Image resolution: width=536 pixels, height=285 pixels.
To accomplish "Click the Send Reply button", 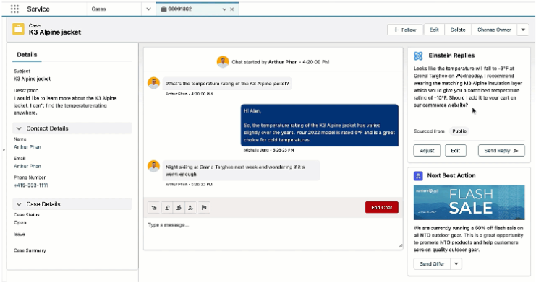I will pos(501,151).
